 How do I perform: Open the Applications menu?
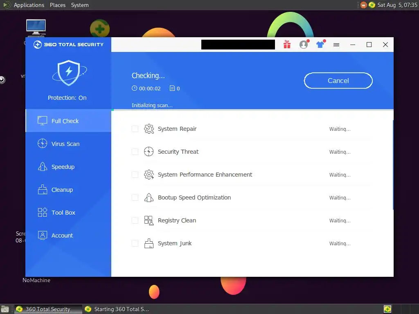click(x=29, y=5)
